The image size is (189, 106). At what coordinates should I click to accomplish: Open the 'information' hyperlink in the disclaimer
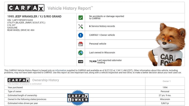point(61,70)
